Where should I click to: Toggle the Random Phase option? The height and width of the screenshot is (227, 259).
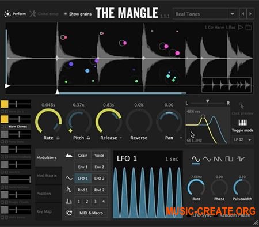233,215
